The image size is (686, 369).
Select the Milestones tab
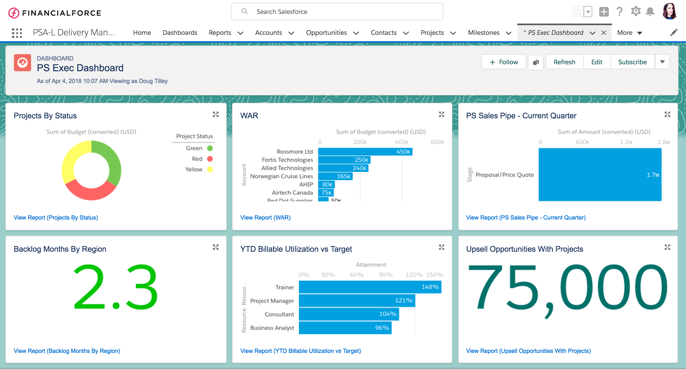(484, 32)
